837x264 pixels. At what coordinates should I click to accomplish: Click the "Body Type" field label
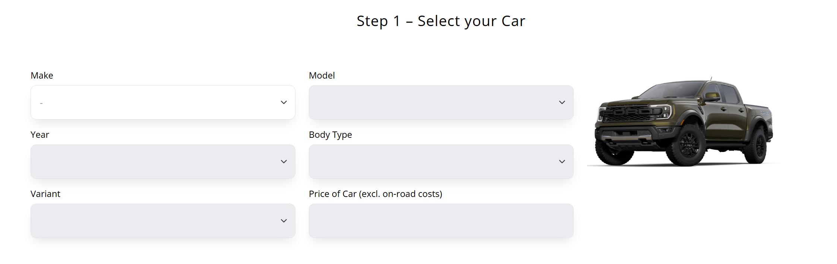pos(330,135)
